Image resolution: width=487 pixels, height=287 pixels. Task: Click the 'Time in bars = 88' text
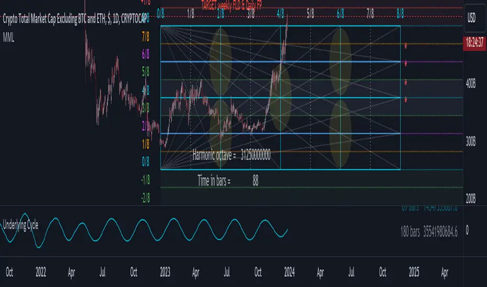pyautogui.click(x=228, y=180)
